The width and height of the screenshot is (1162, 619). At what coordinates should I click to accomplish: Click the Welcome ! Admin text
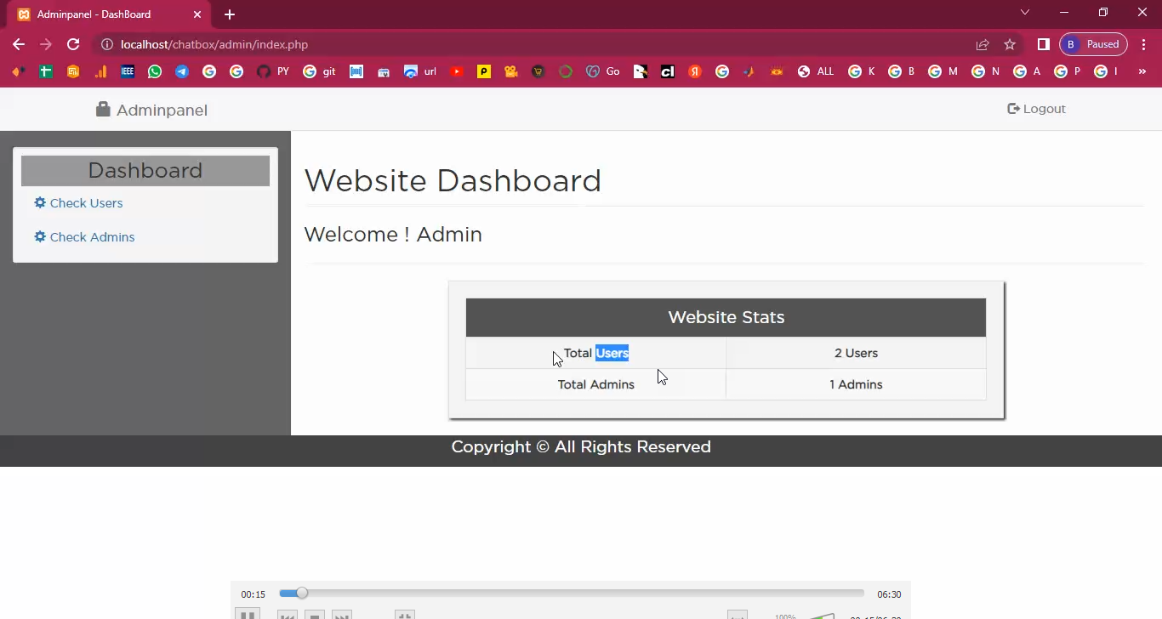[393, 235]
